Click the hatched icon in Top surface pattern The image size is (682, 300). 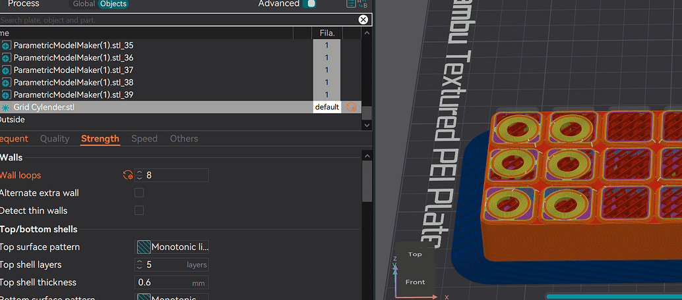pos(144,247)
